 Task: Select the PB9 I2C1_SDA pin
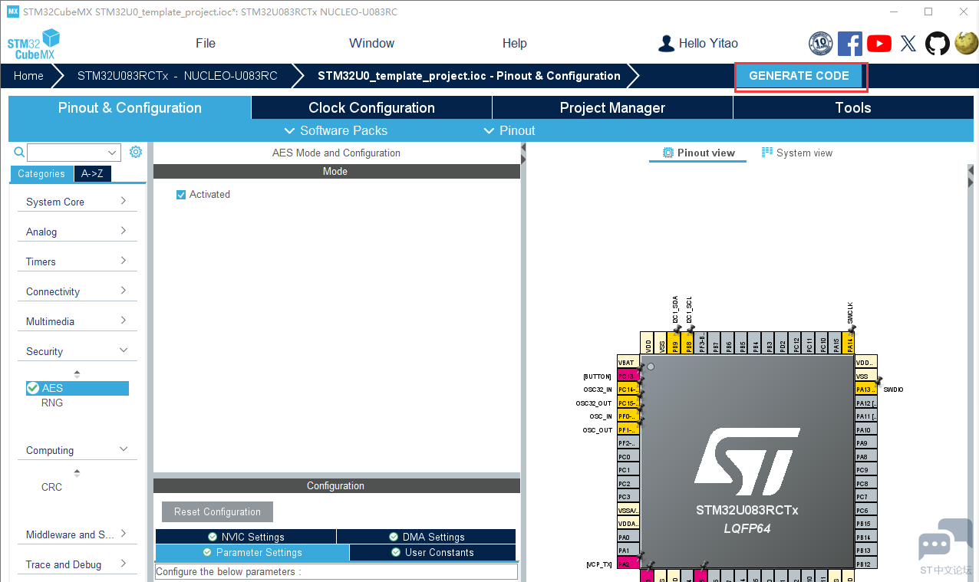point(674,343)
